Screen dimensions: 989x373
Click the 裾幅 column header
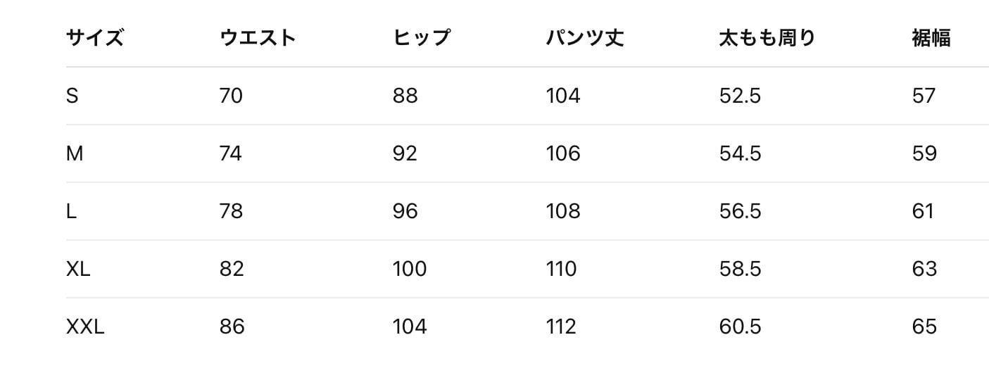(x=931, y=38)
